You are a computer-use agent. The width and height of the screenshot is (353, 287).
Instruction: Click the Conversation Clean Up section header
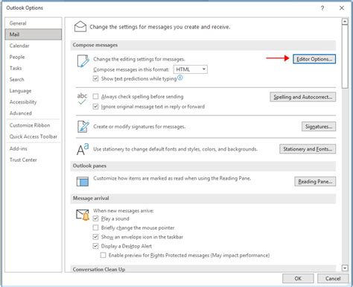[x=203, y=268]
